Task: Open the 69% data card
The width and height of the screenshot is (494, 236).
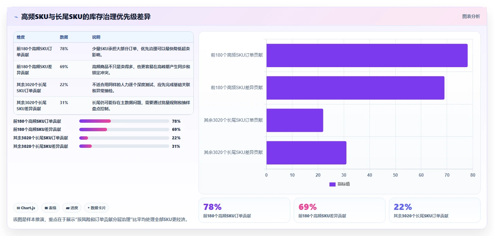Action: [339, 210]
